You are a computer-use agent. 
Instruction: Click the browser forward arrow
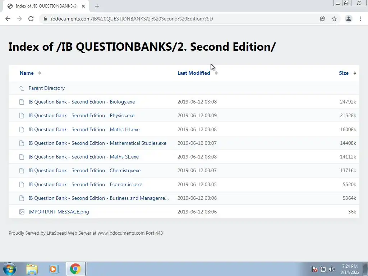pyautogui.click(x=19, y=19)
